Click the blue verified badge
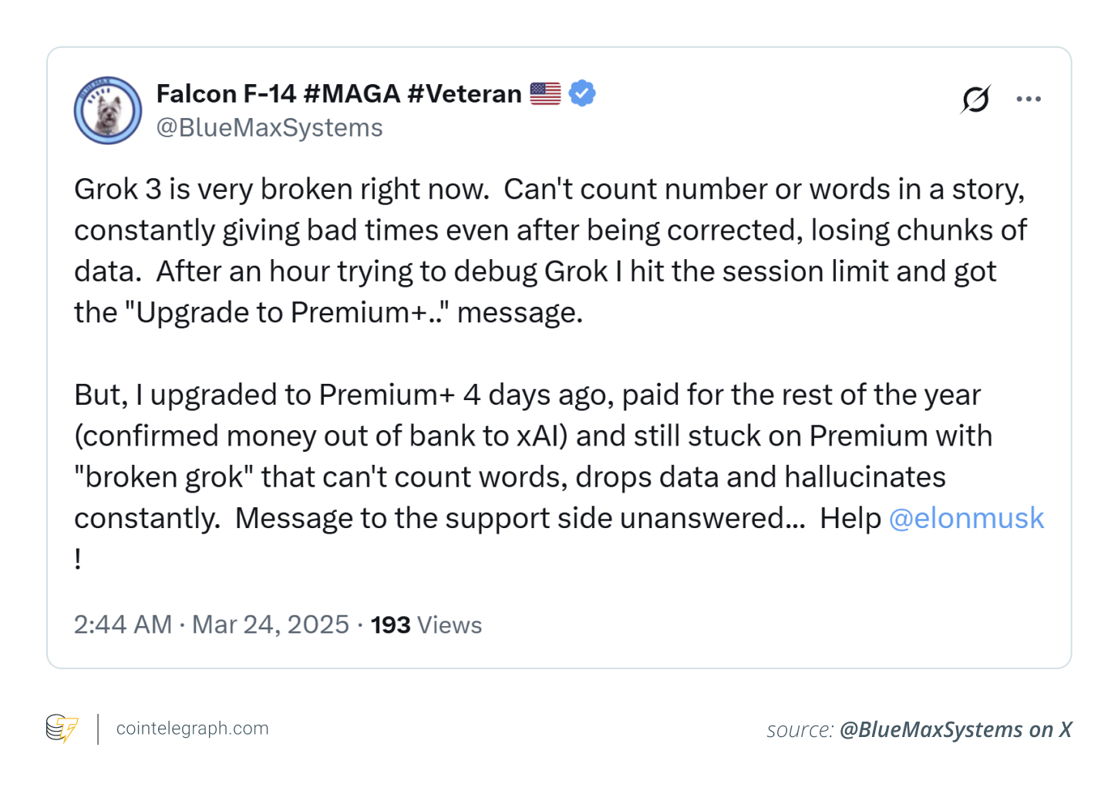 click(x=582, y=93)
